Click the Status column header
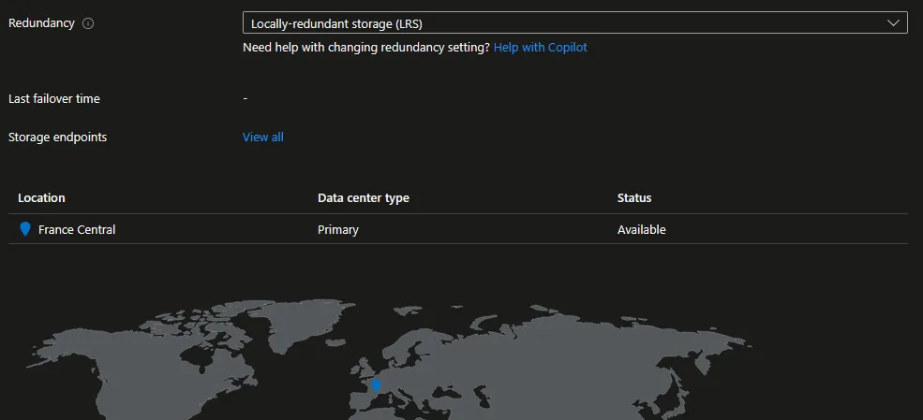 pos(634,198)
